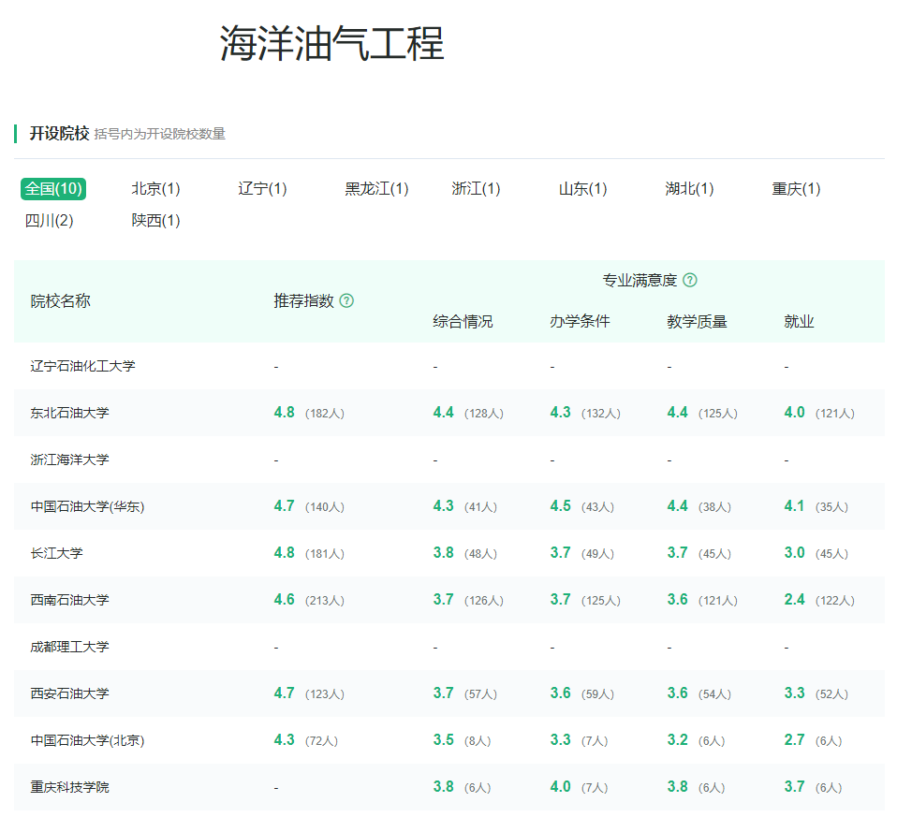Select the 黑龙江(1) filter
897x817 pixels.
click(375, 188)
